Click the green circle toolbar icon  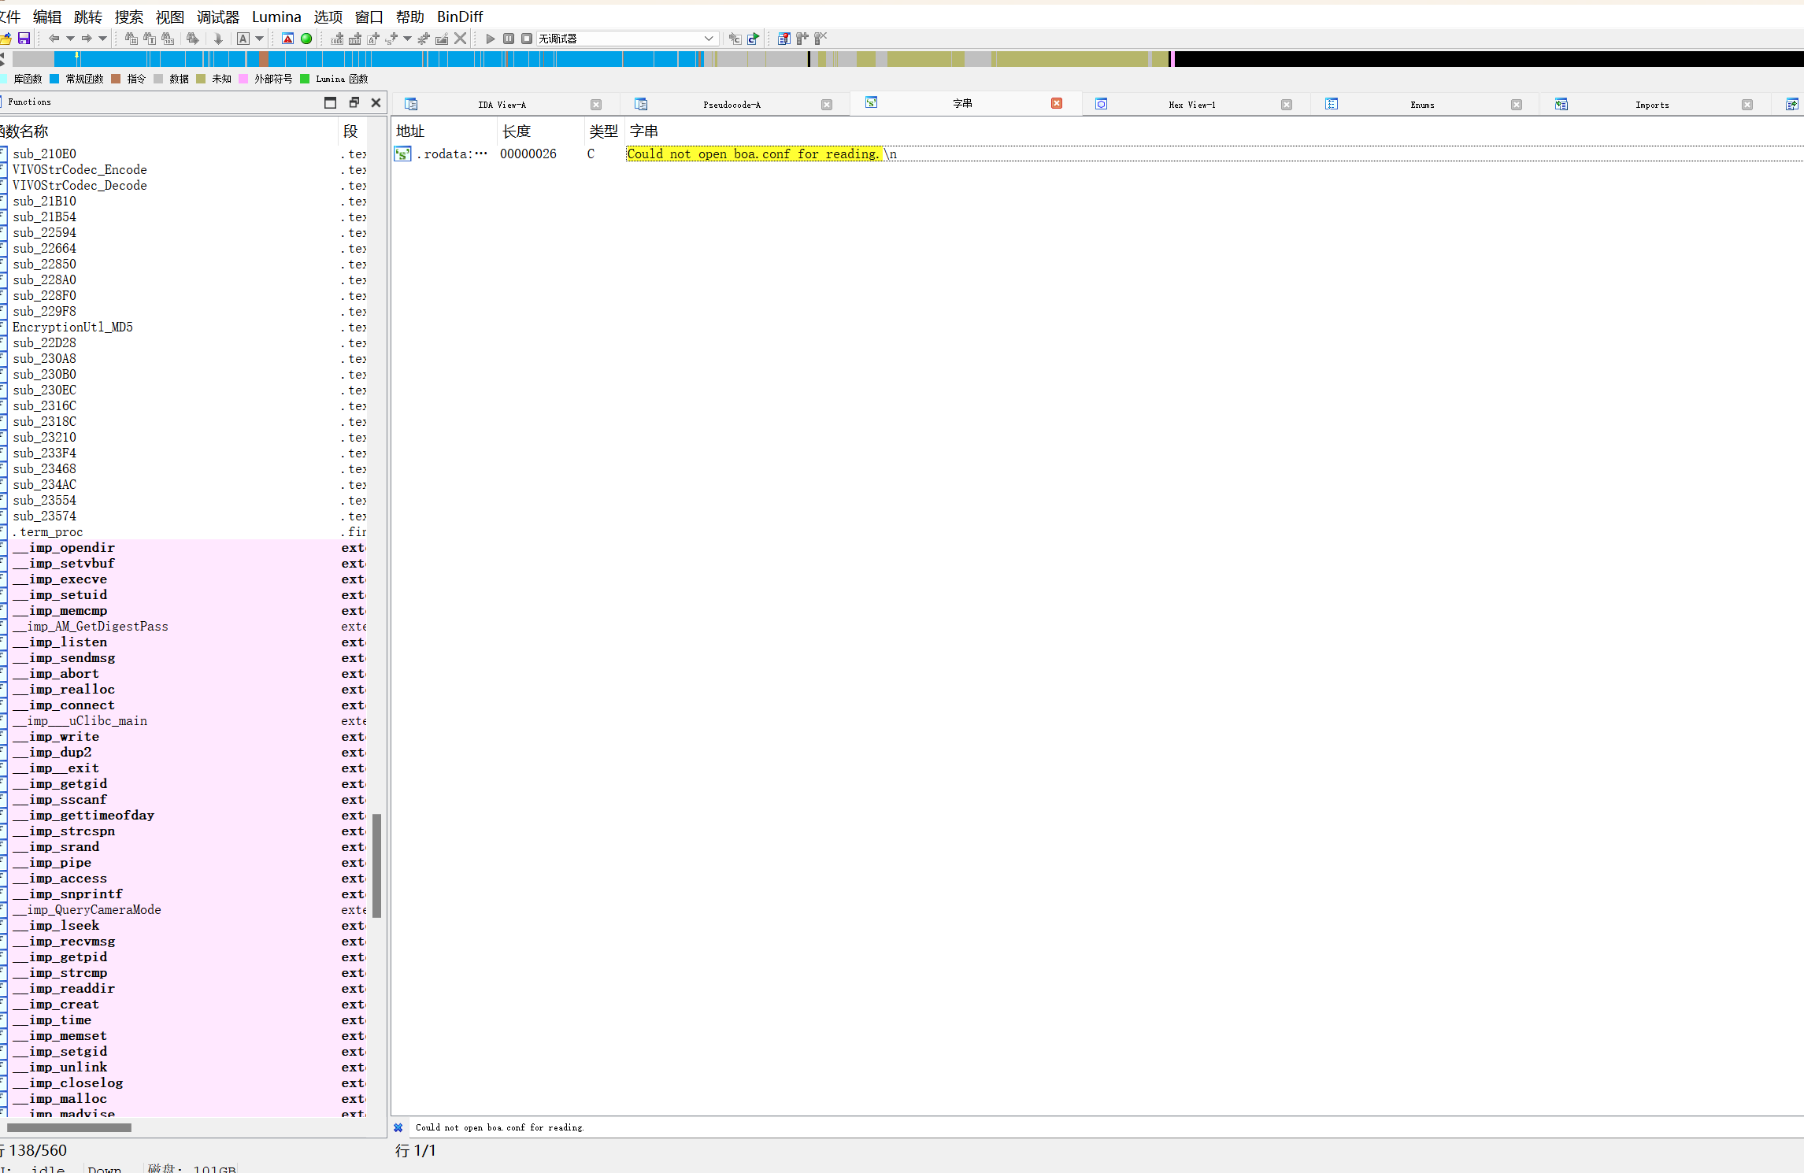pos(306,39)
